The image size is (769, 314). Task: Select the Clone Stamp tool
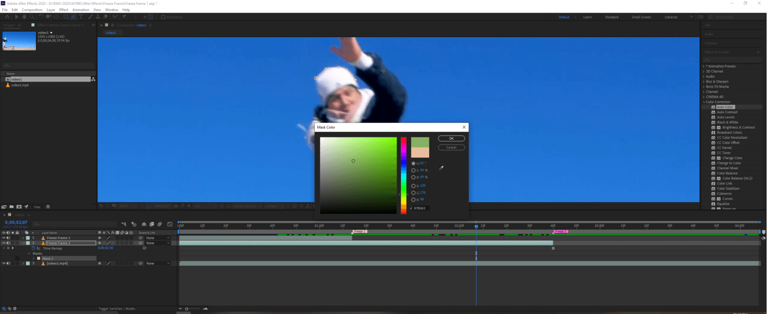click(99, 17)
